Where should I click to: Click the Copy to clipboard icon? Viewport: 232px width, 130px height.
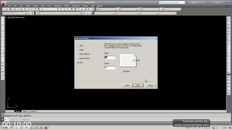click(32, 9)
